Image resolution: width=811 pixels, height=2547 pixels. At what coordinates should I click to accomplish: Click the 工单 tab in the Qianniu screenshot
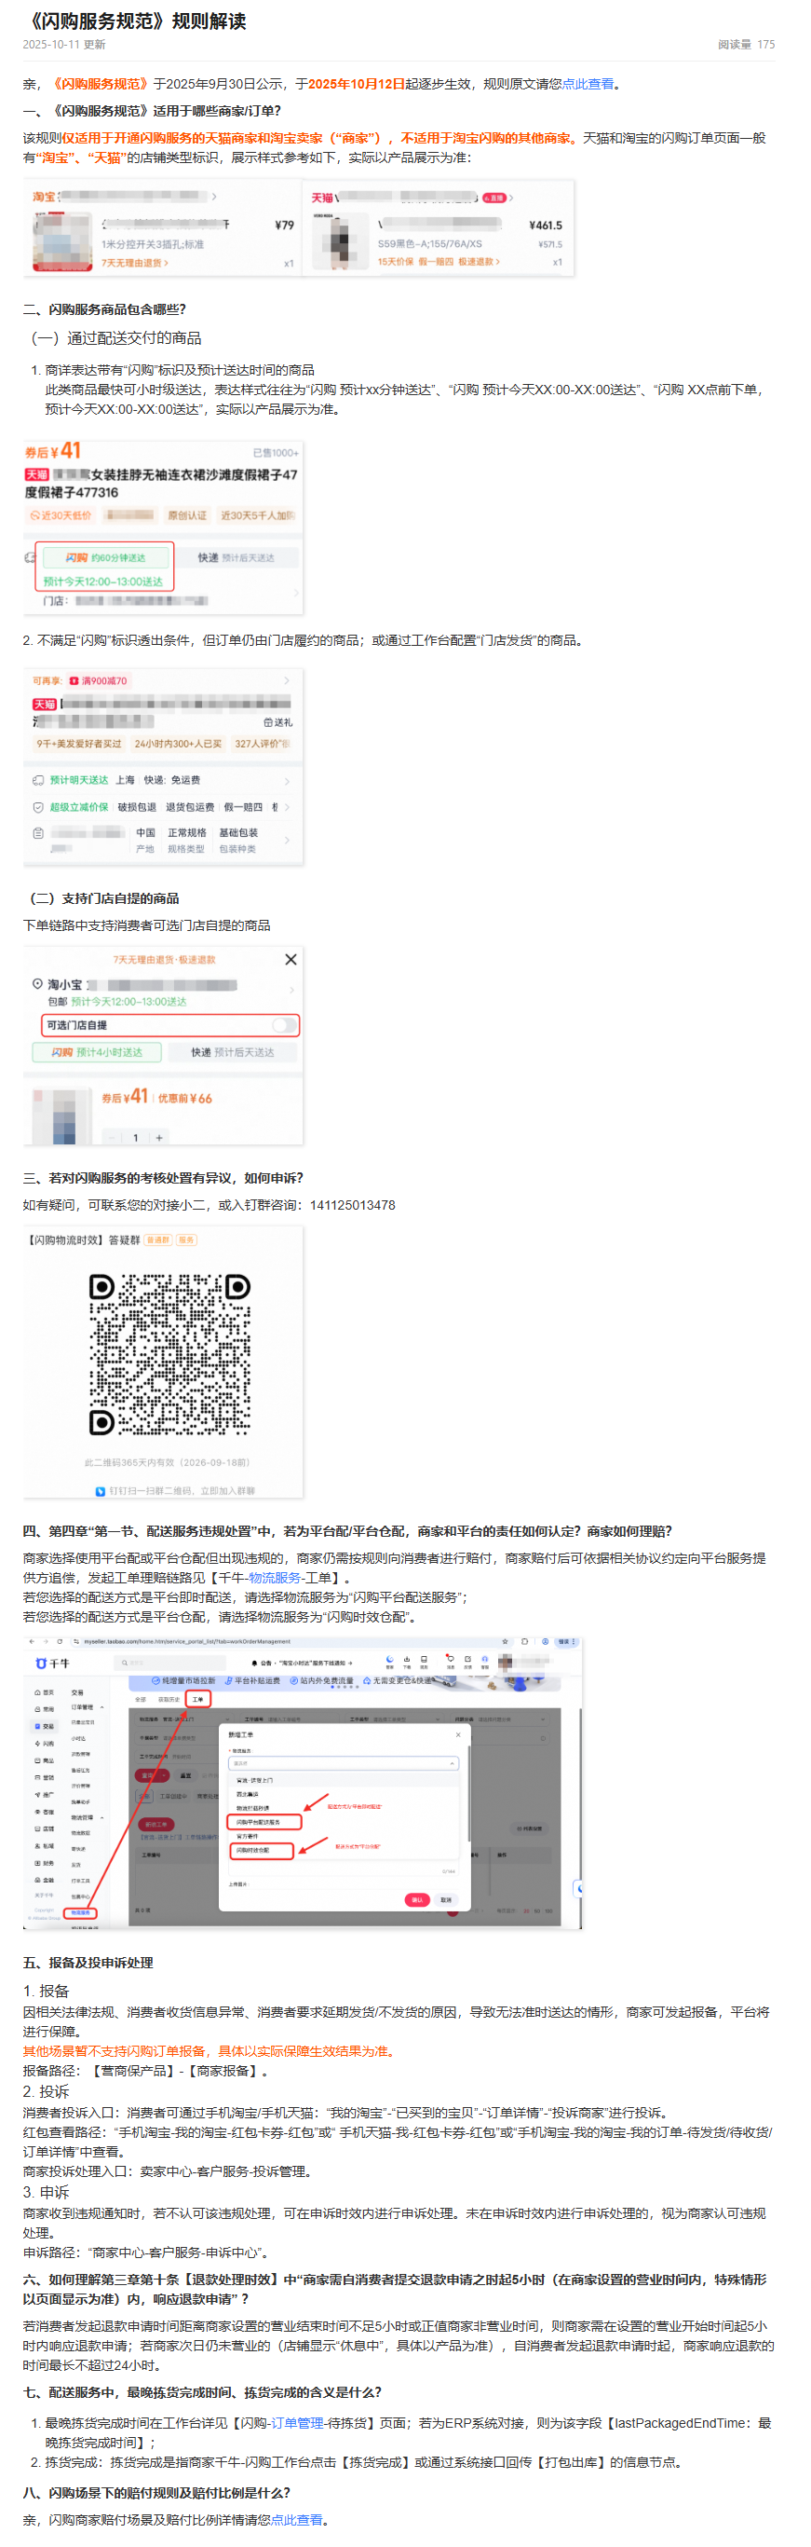click(x=197, y=1699)
